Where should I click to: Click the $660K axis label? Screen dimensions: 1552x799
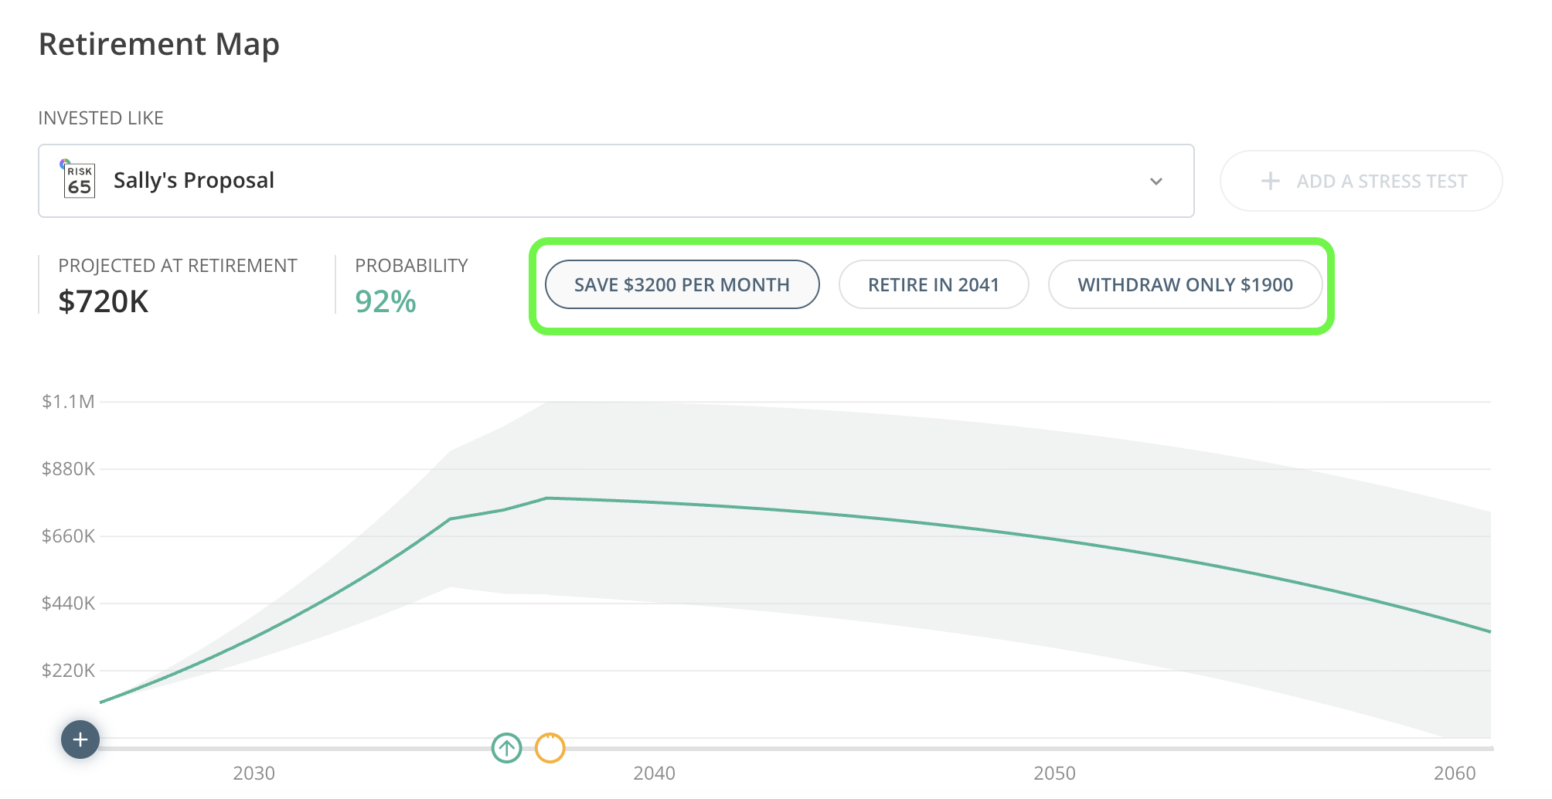(68, 536)
